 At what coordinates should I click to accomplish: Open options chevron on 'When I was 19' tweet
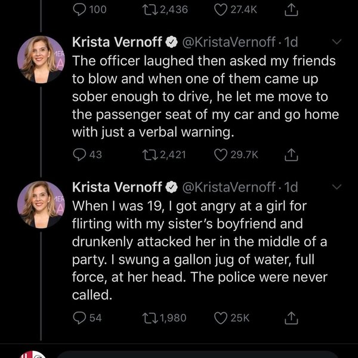click(x=337, y=187)
